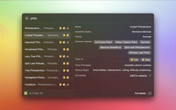This screenshot has width=176, height=110.
Task: Click the Hurricane Plant tag
Action: pyautogui.click(x=103, y=42)
